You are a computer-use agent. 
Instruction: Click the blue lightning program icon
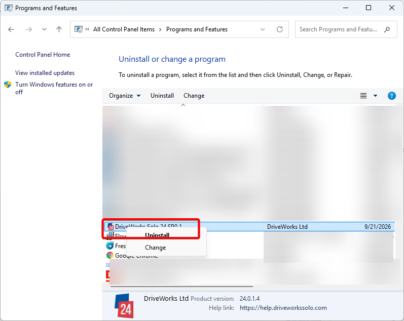110,246
